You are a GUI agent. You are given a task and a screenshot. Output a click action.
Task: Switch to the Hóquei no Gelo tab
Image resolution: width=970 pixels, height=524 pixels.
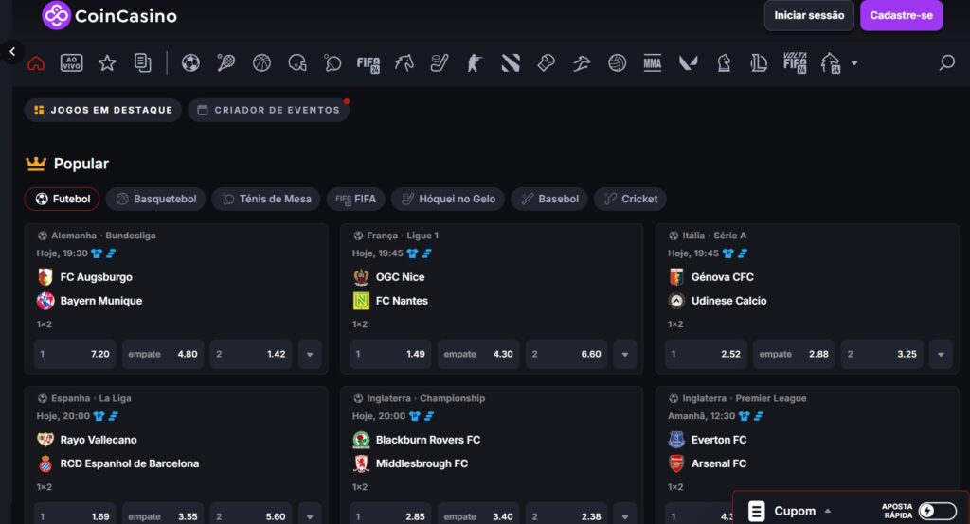(x=448, y=199)
